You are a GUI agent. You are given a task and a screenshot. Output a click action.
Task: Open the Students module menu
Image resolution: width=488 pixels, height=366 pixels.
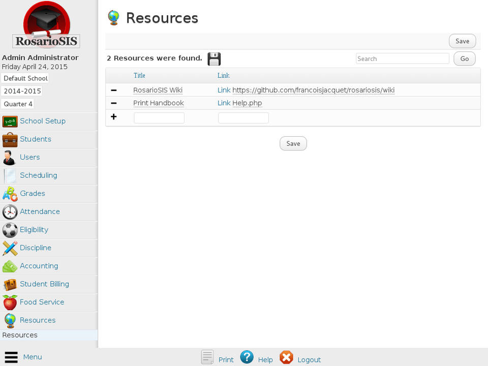click(35, 139)
